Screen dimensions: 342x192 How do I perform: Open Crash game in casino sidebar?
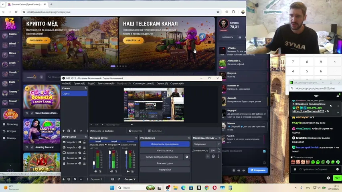10,64
